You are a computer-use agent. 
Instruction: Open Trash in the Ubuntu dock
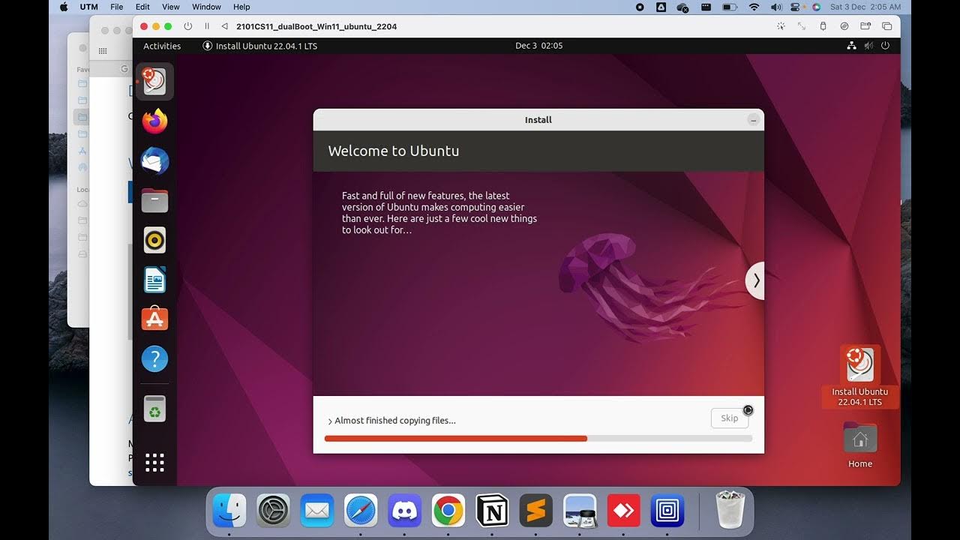click(x=154, y=409)
